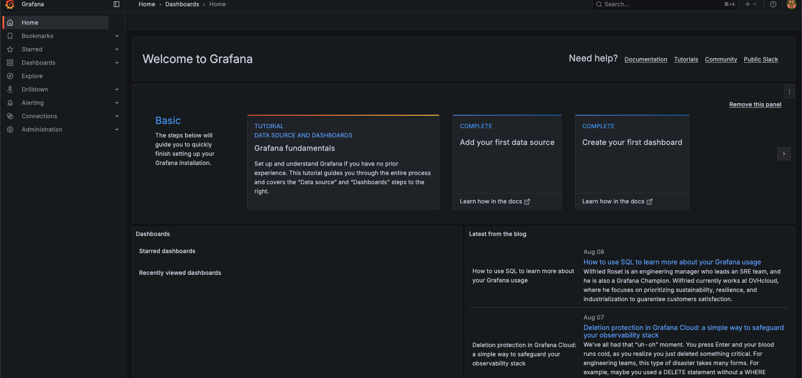This screenshot has height=378, width=802.
Task: Expand the Administration section chevron
Action: pyautogui.click(x=117, y=129)
